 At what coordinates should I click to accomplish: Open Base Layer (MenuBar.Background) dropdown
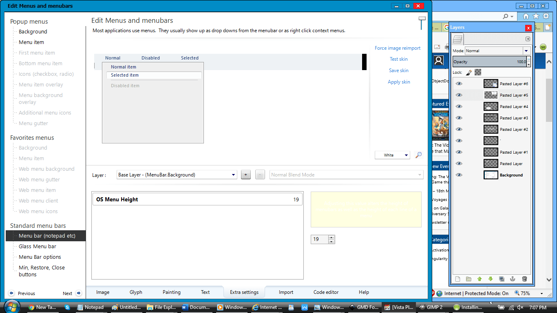click(177, 175)
